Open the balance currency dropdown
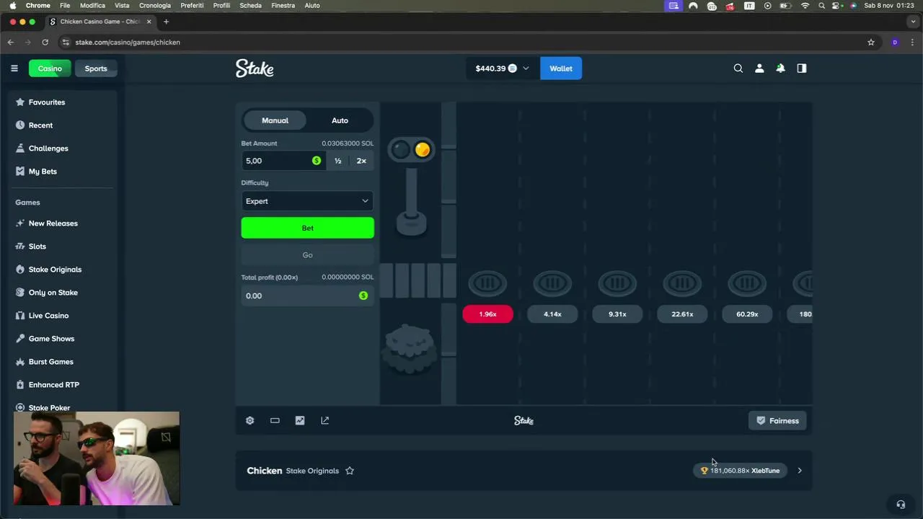This screenshot has height=519, width=923. (x=503, y=68)
